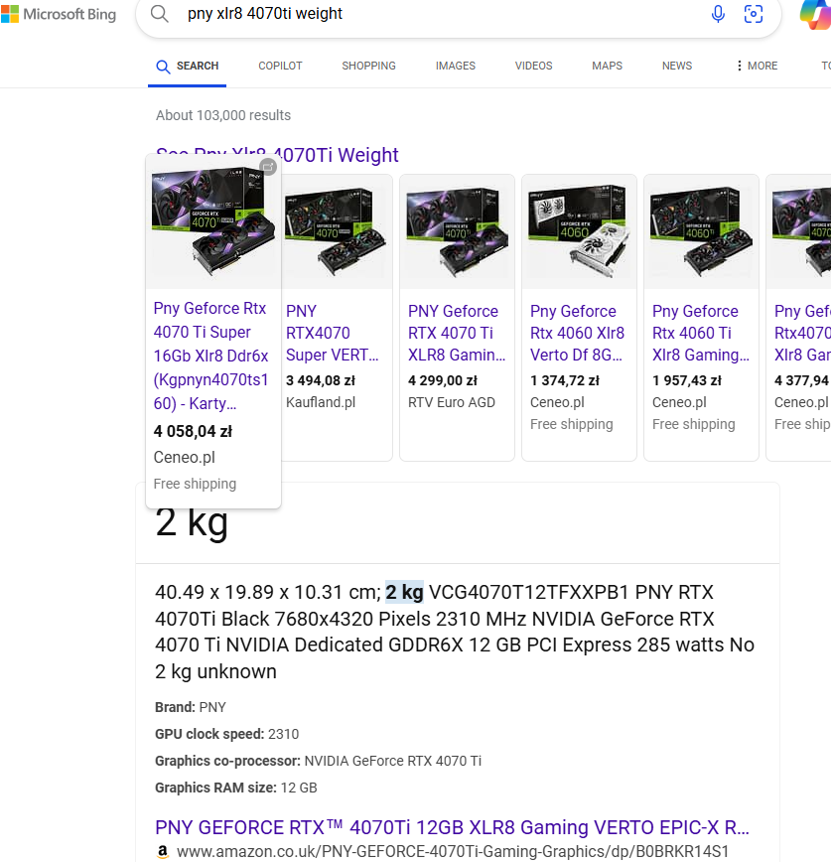Expand the More menu in the search navigation
The height and width of the screenshot is (862, 831).
click(757, 66)
